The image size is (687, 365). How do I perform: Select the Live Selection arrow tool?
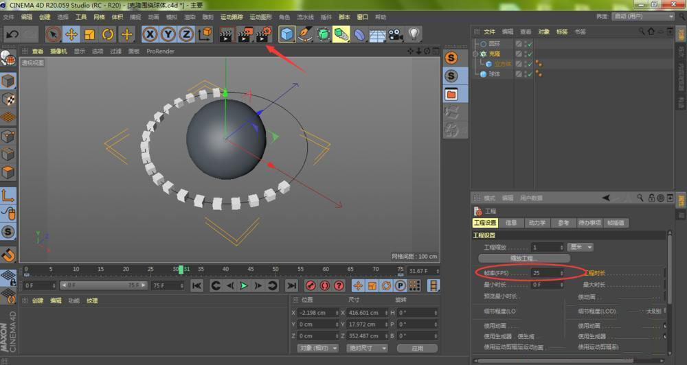53,34
